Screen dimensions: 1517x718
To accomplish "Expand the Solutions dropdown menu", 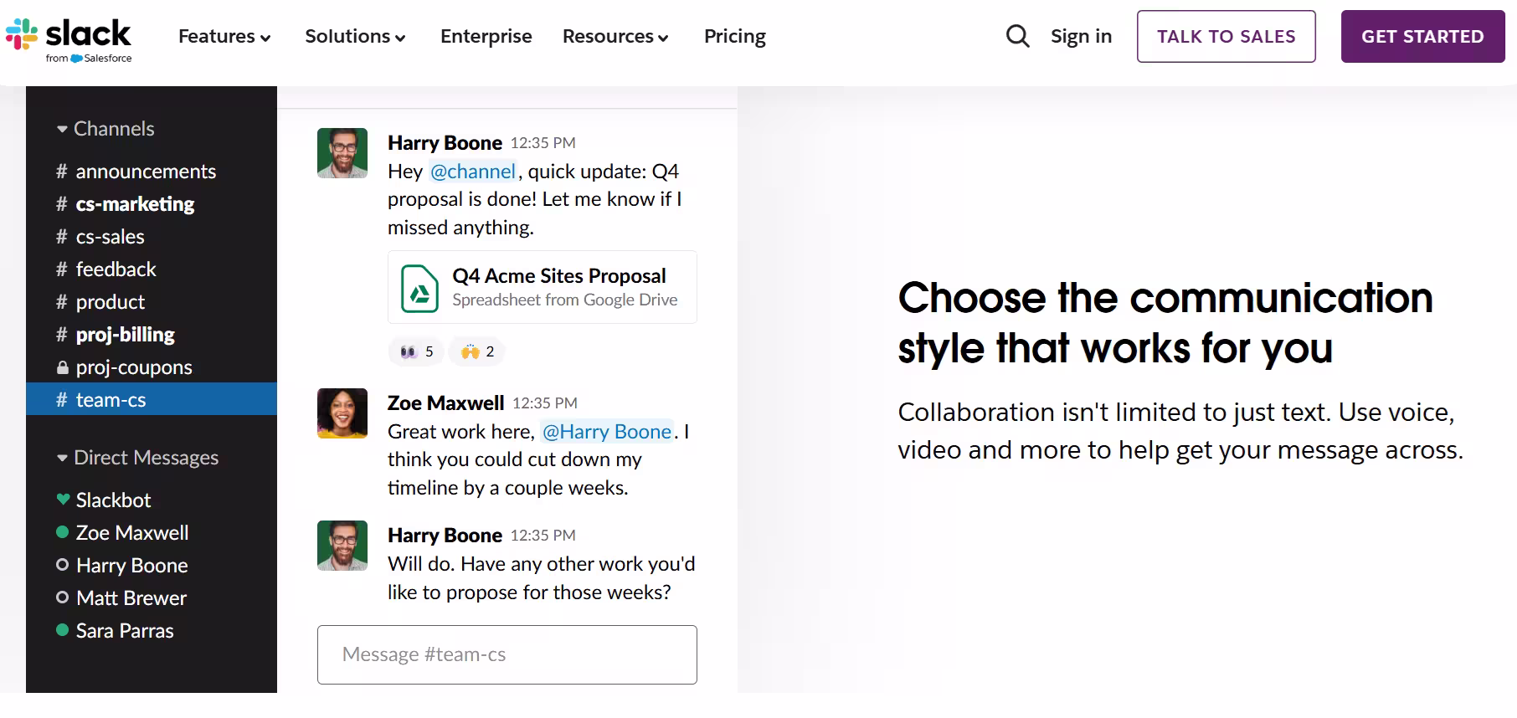I will coord(355,36).
